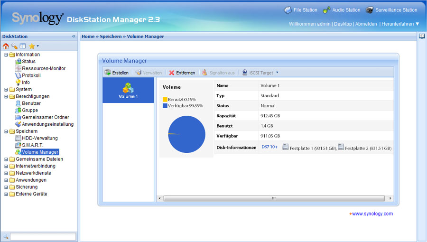Click the search magnifier icon at the sidebar bottom
The width and height of the screenshot is (427, 242).
click(5, 237)
